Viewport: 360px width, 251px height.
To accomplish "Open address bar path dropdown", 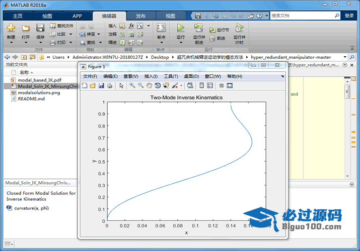I will pos(345,57).
